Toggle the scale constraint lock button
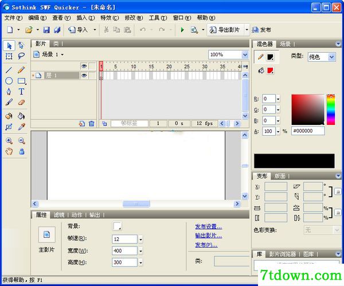 tap(338, 213)
